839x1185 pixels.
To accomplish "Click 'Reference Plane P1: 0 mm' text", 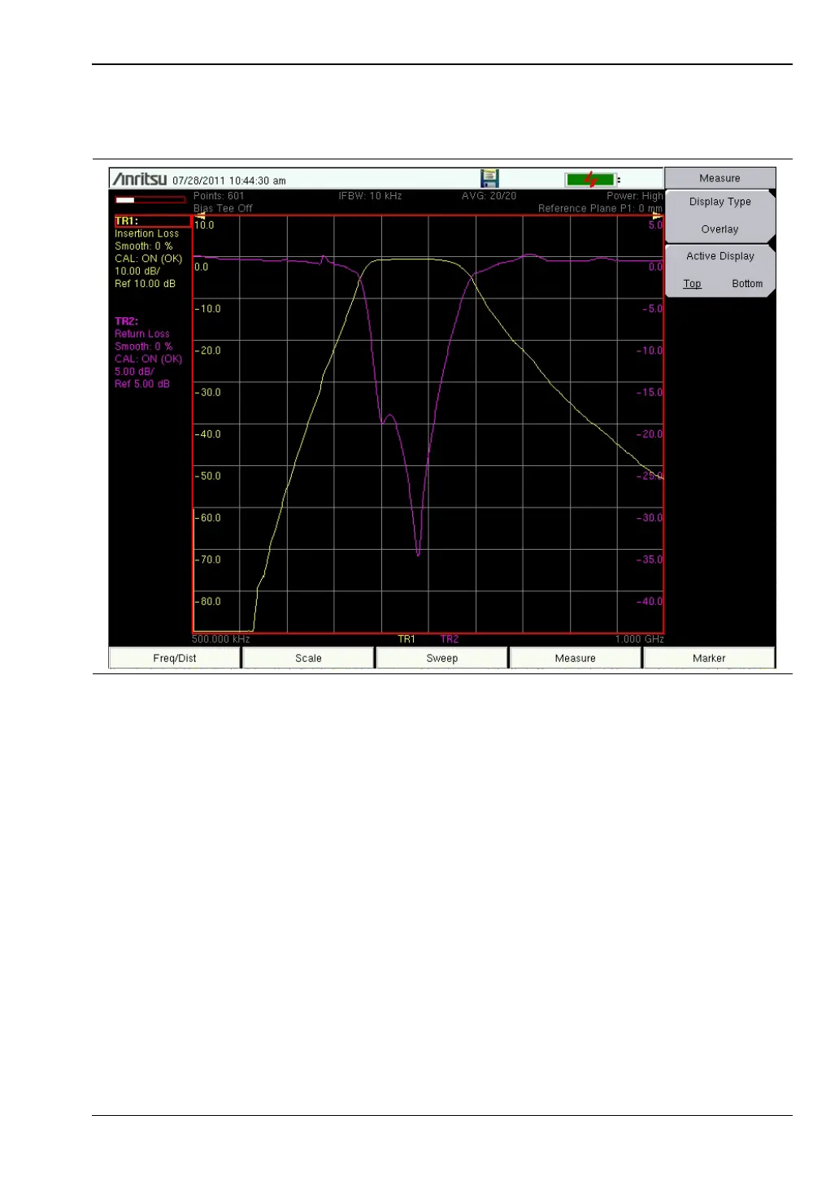I will tap(601, 208).
